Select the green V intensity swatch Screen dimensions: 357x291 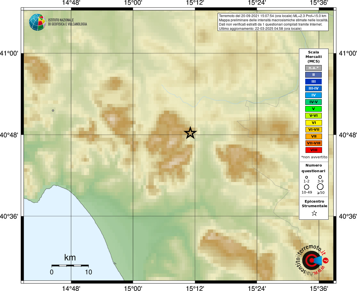[313, 109]
